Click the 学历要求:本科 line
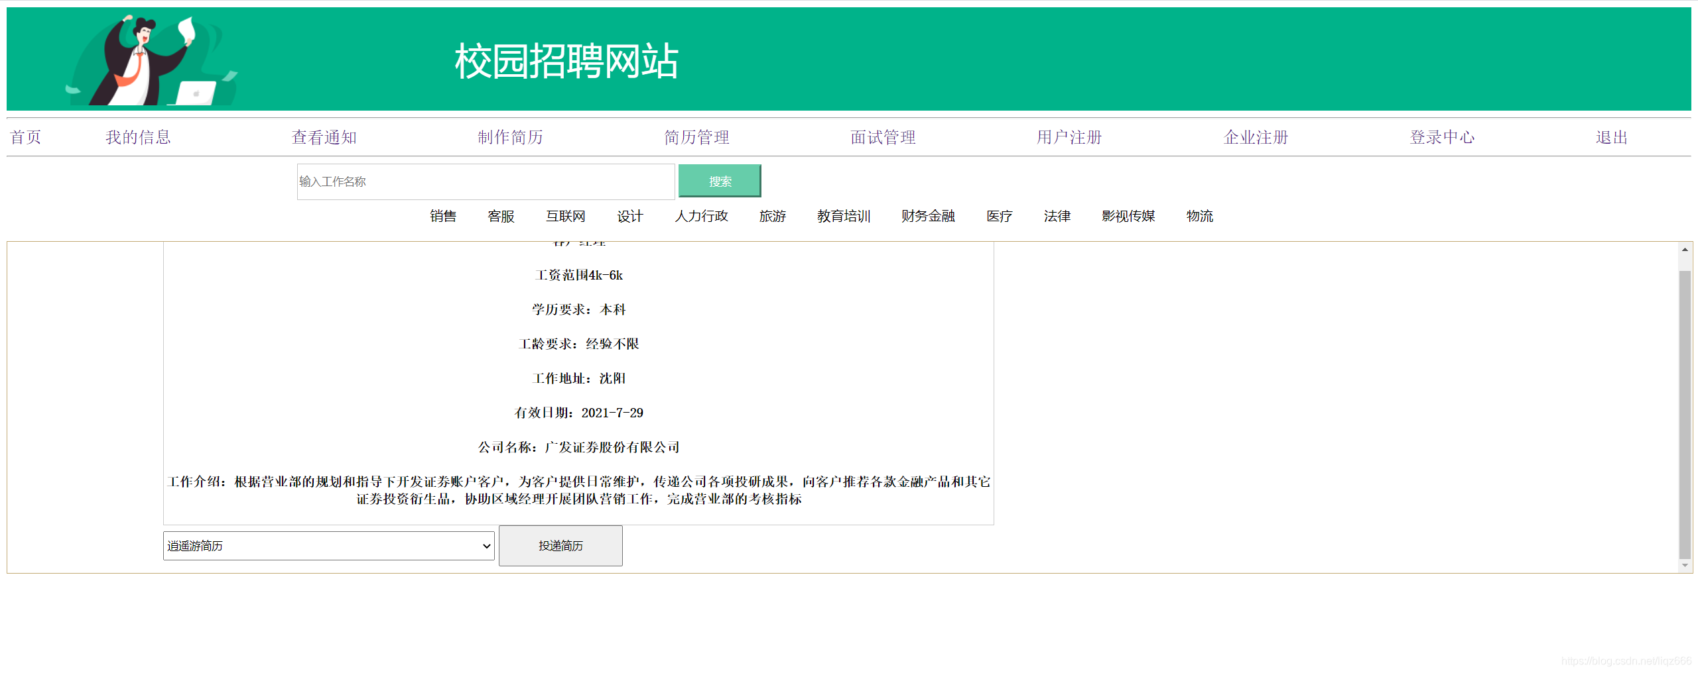 [579, 309]
